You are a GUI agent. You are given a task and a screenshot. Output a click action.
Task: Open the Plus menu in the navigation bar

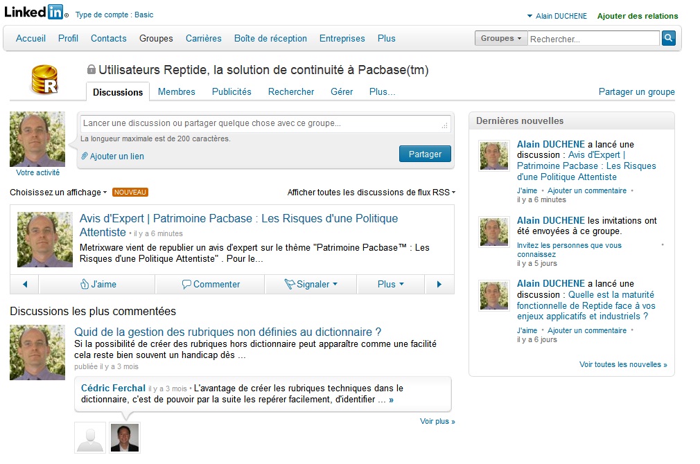click(x=387, y=38)
